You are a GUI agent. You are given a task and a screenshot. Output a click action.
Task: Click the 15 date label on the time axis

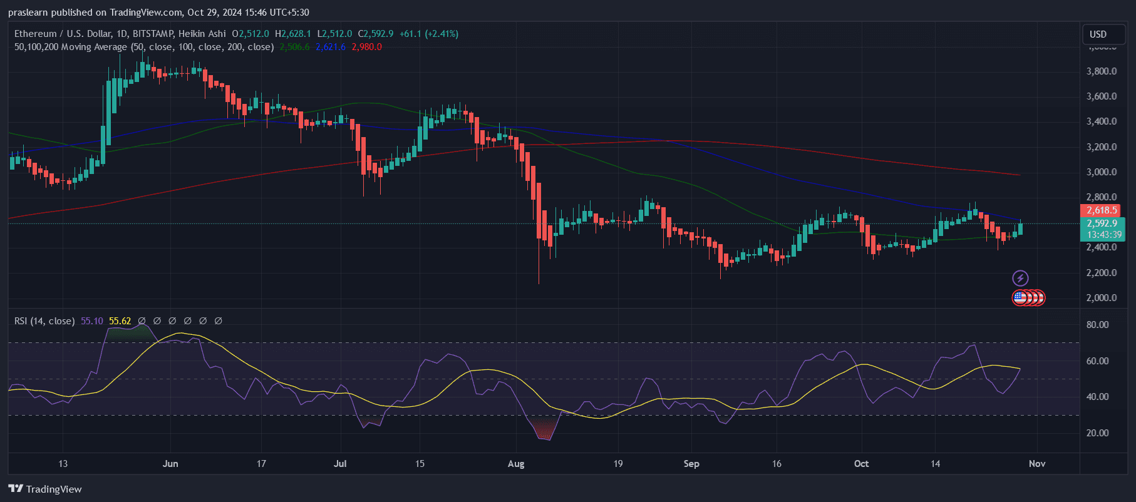coord(420,464)
